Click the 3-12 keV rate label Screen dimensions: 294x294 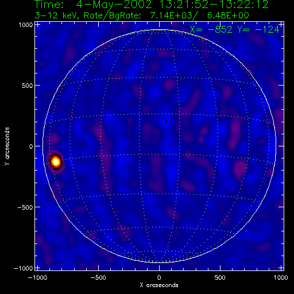(x=142, y=16)
